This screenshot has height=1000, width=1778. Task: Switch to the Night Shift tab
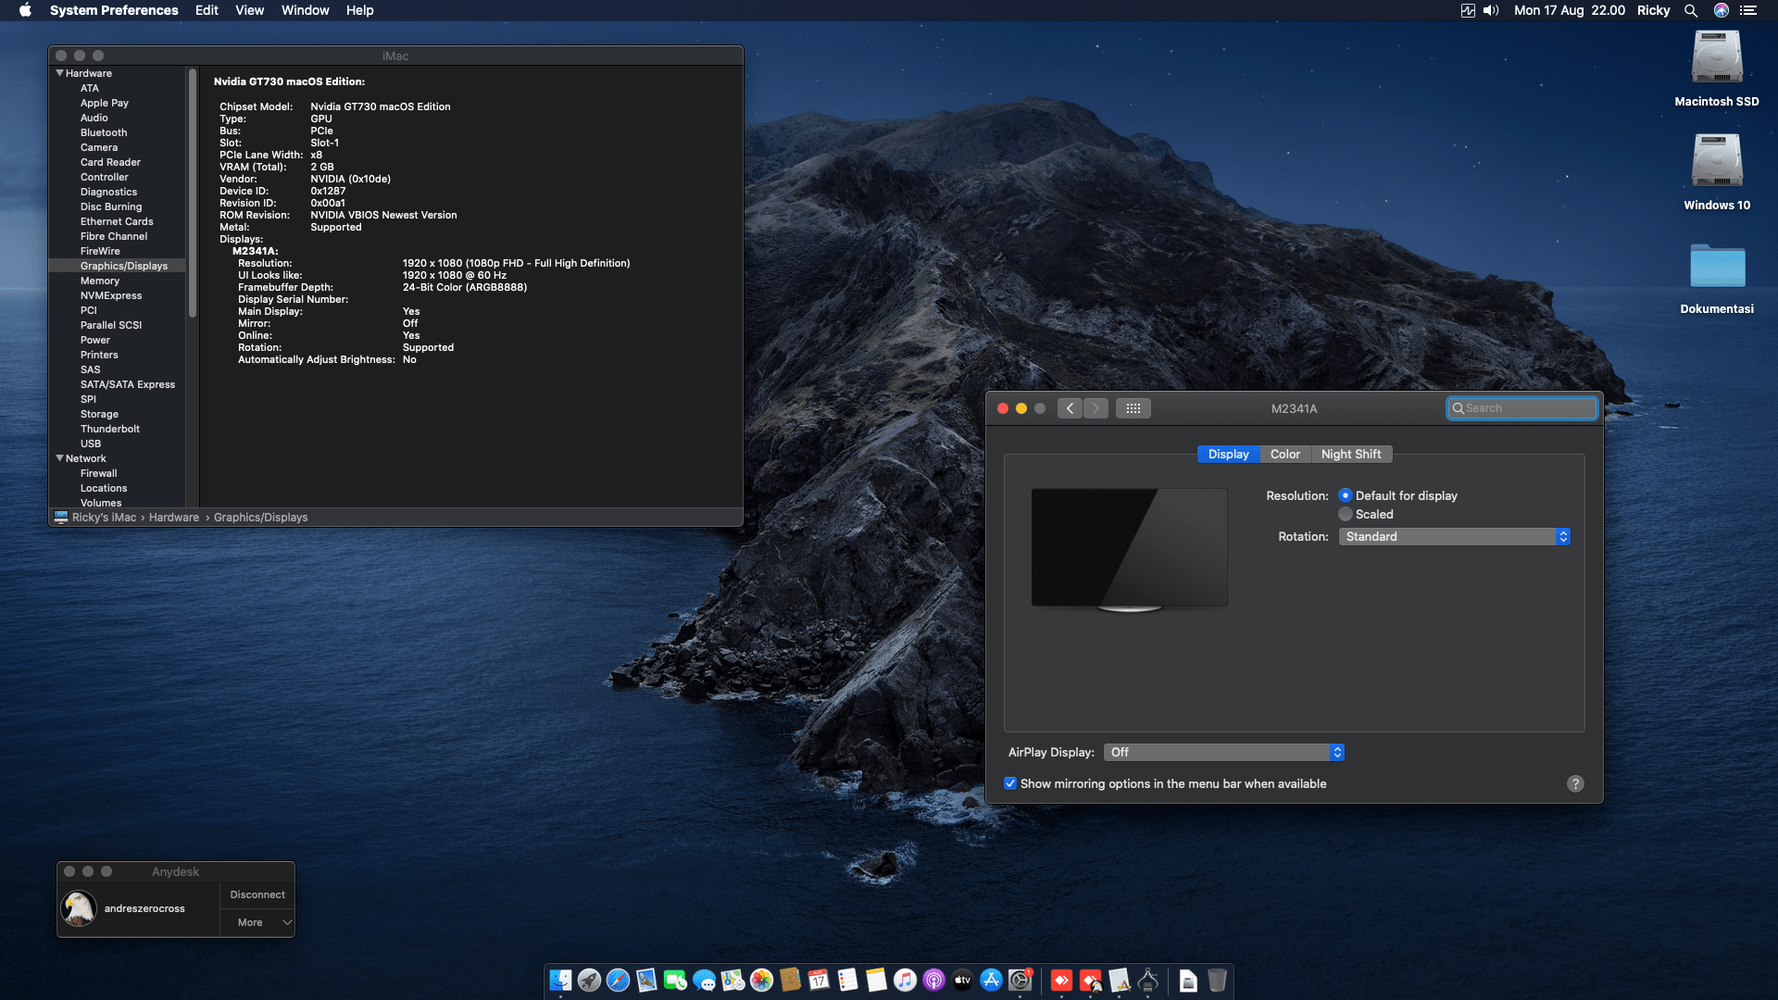(x=1351, y=454)
